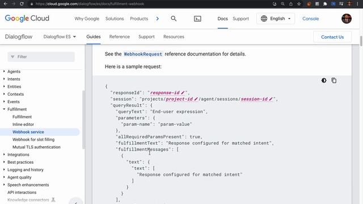
Task: Click the pencil edit icon next to response-id
Action: pos(183,93)
